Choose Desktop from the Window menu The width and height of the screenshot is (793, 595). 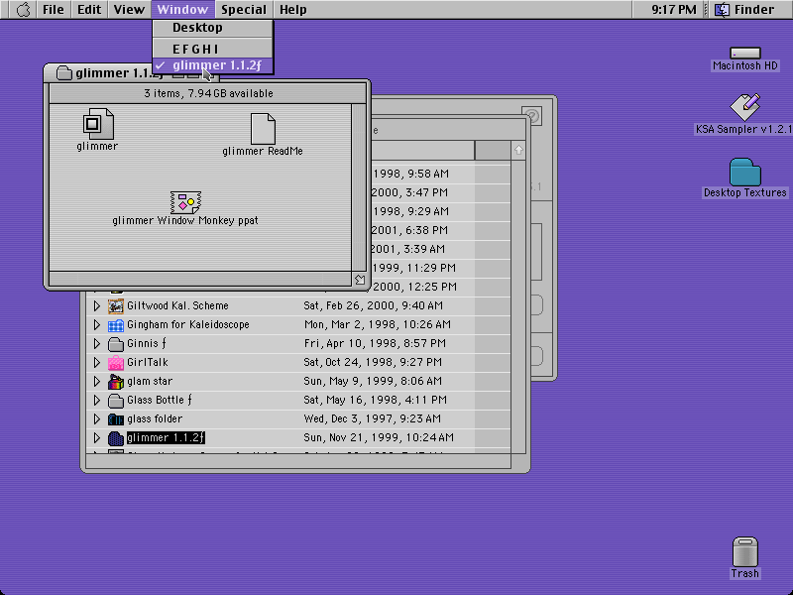click(213, 28)
